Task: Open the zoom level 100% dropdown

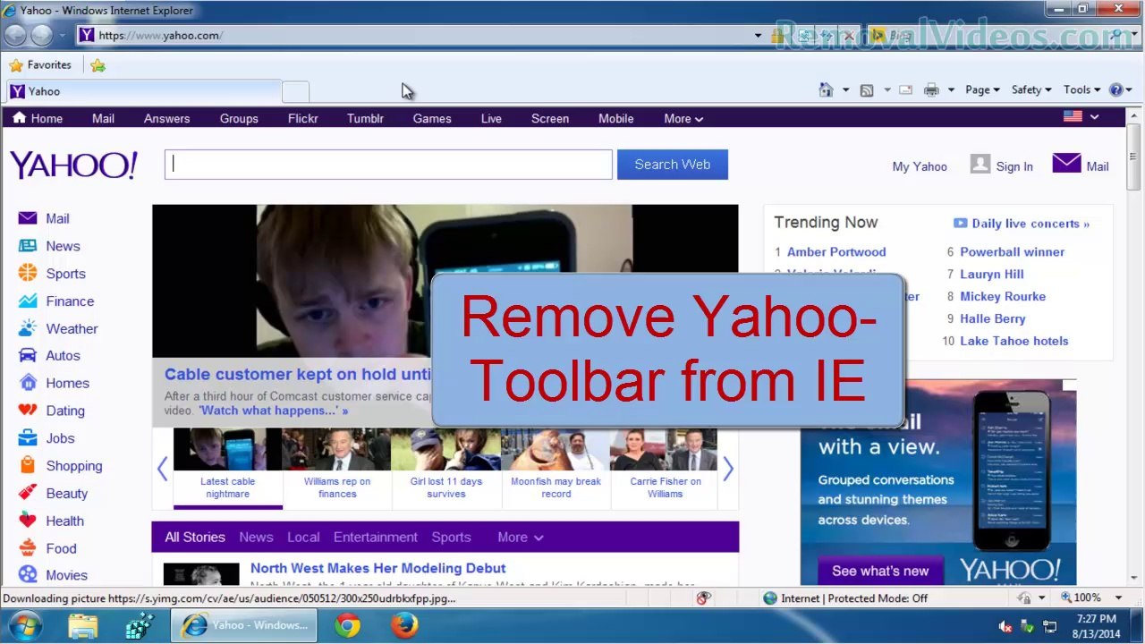Action: [x=1118, y=597]
